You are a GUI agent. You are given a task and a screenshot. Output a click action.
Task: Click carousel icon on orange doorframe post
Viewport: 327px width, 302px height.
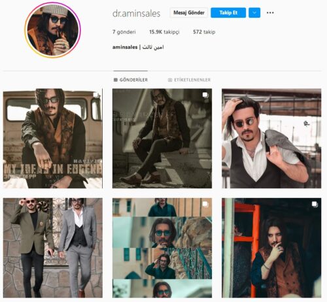tap(315, 204)
